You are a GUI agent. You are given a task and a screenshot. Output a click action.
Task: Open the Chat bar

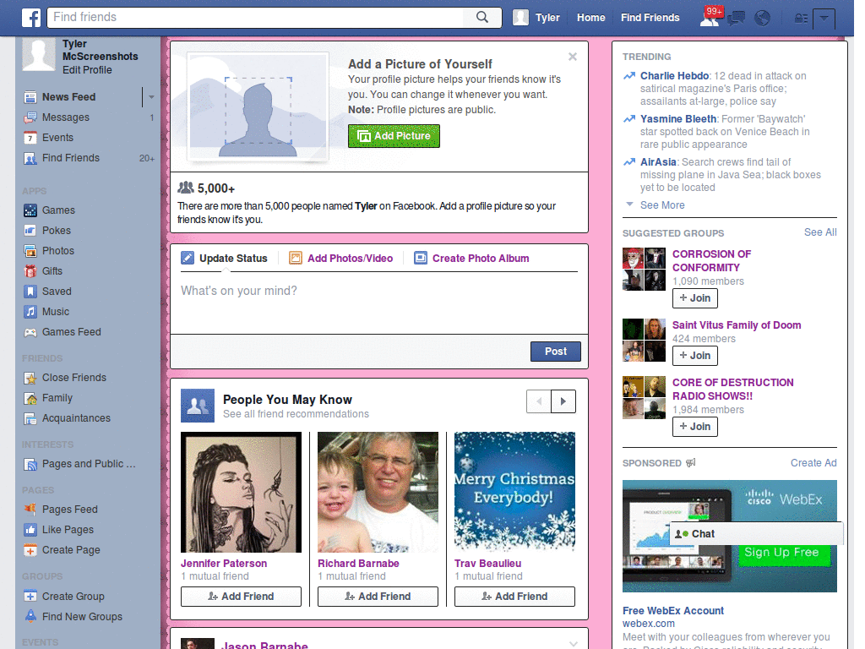click(x=756, y=534)
